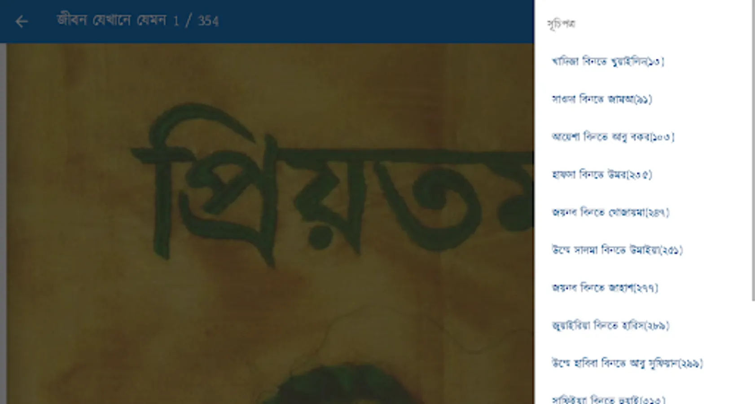755x404 pixels.
Task: Select the last entry, page ৩১৩
Action: click(608, 399)
